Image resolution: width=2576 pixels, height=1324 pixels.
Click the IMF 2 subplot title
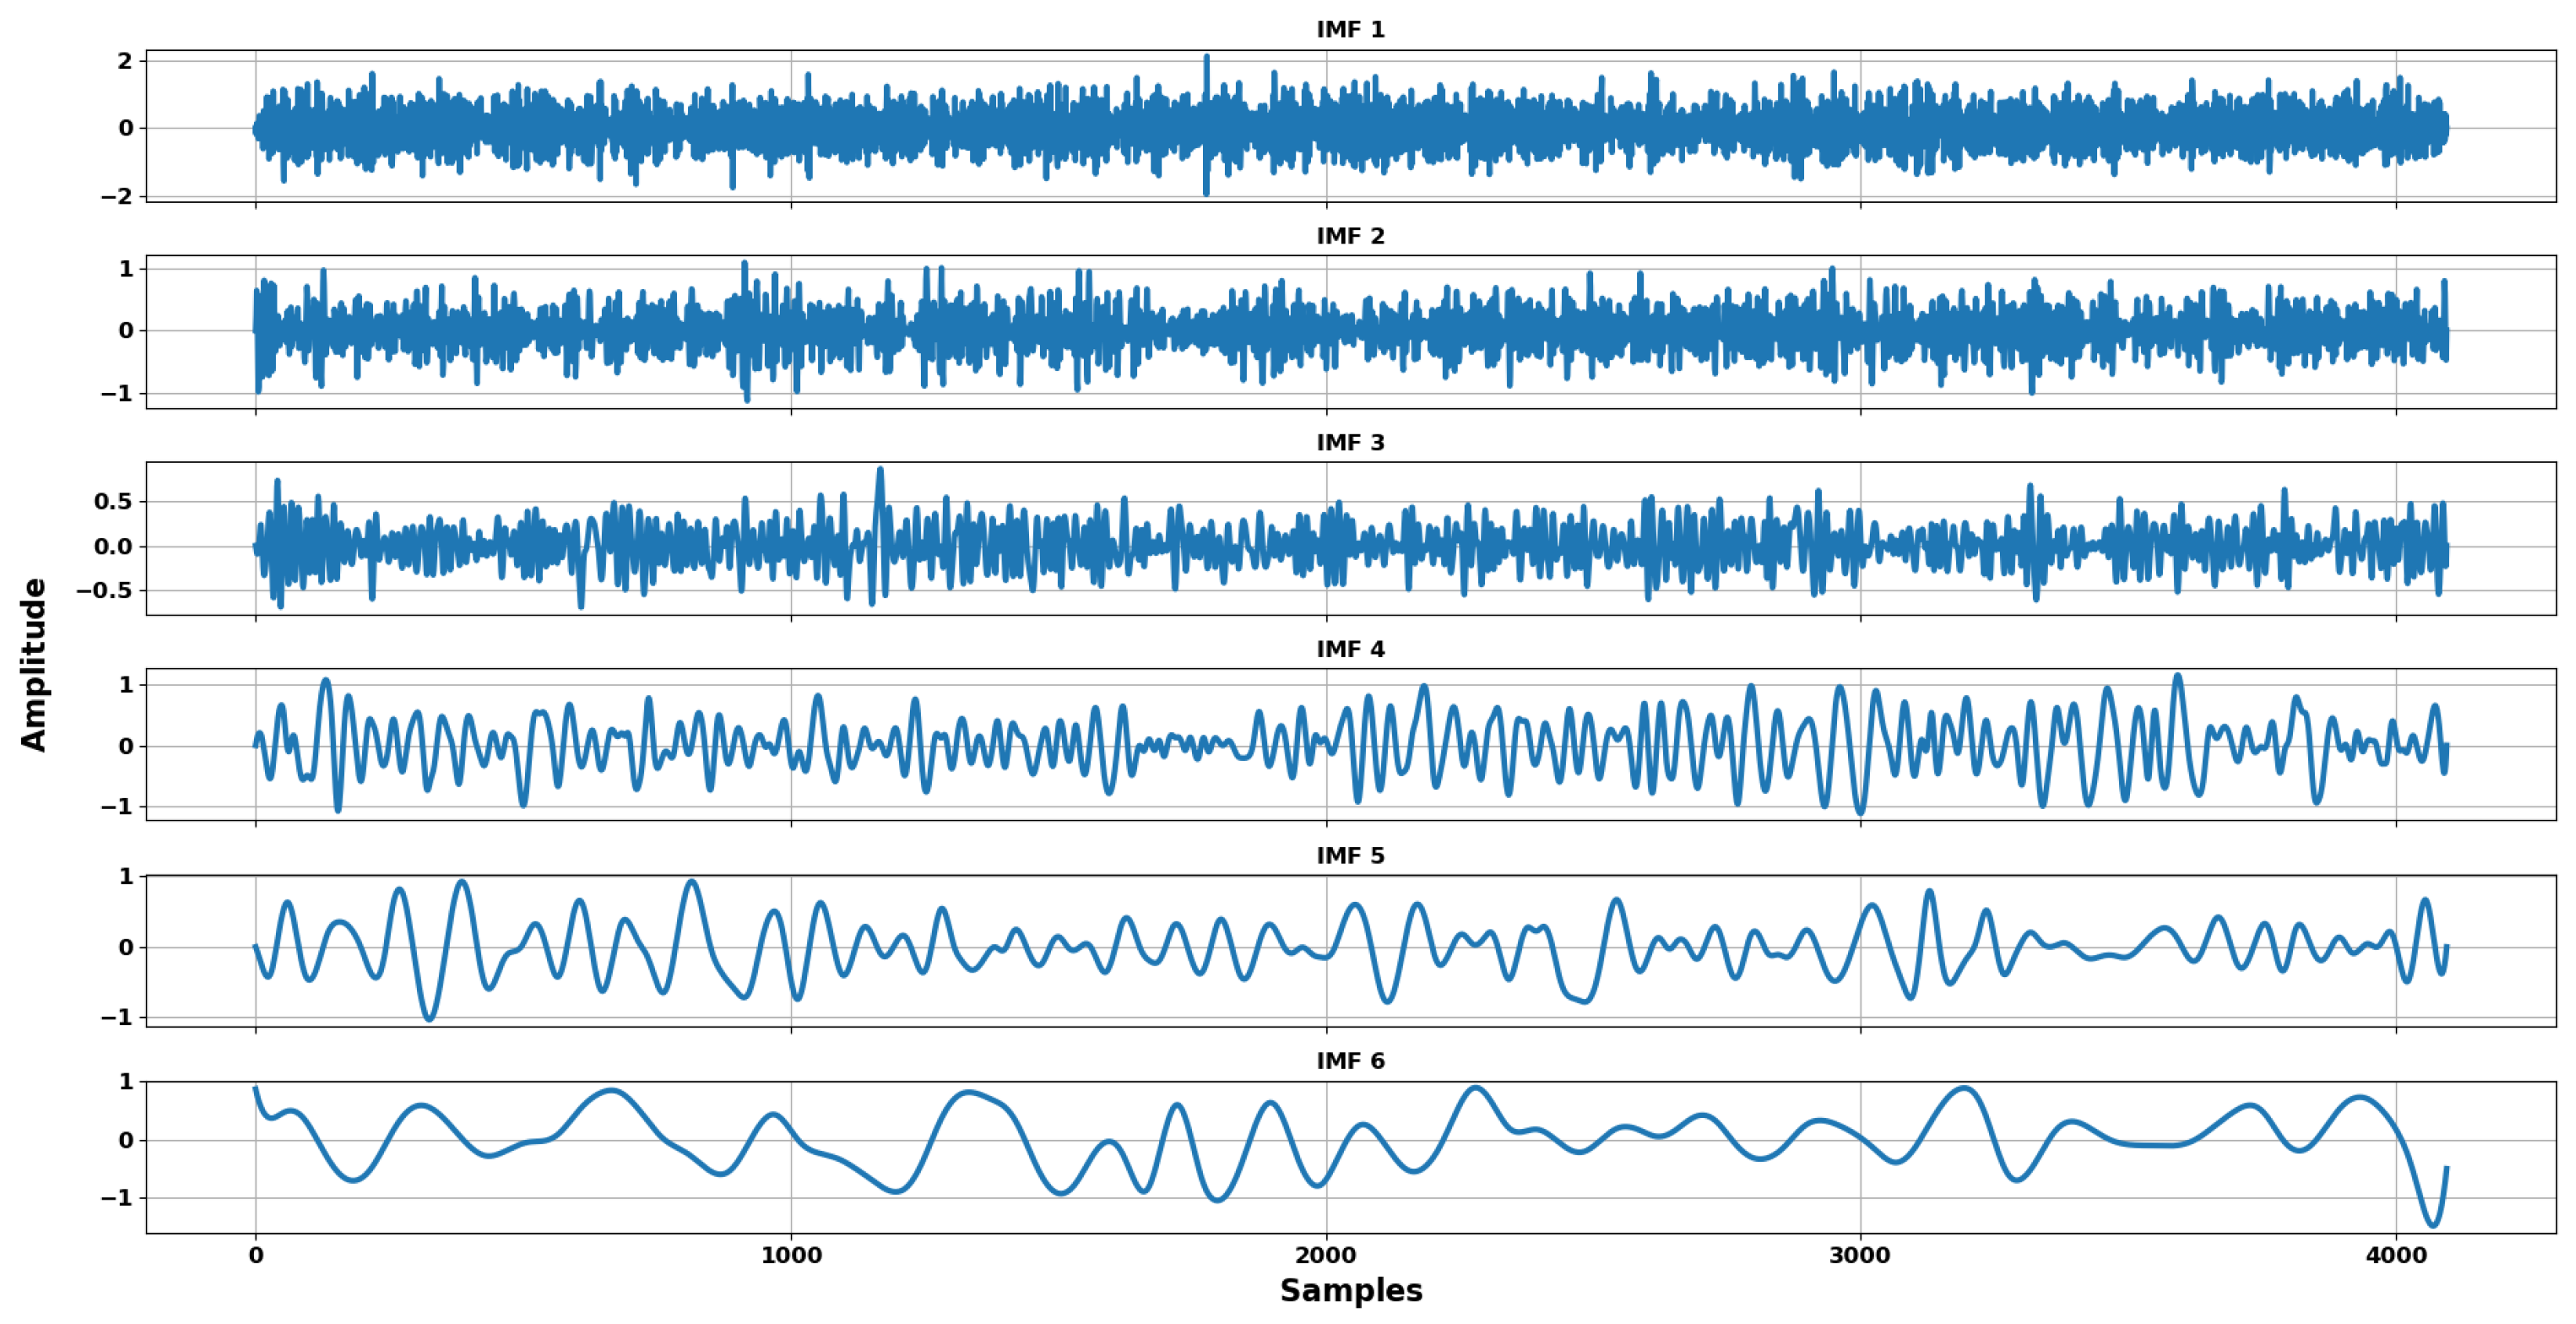point(1350,236)
